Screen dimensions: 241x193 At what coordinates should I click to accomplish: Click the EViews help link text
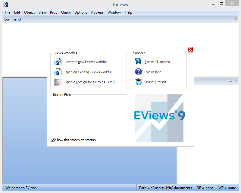(153, 72)
